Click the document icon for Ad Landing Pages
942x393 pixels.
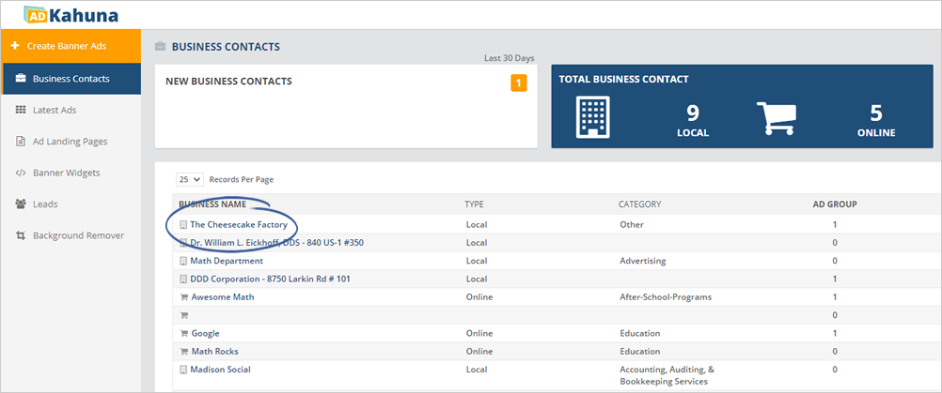coord(20,142)
